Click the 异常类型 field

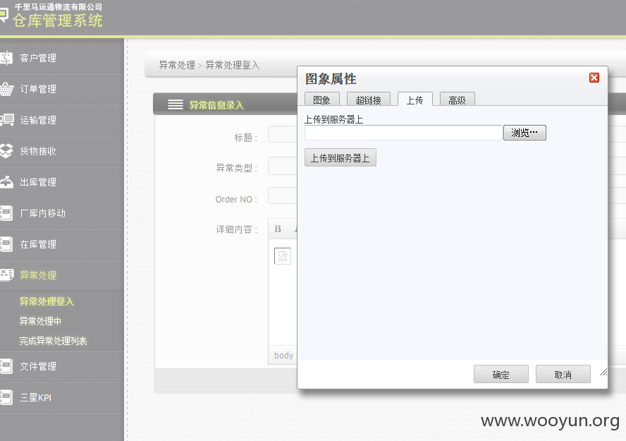(283, 165)
